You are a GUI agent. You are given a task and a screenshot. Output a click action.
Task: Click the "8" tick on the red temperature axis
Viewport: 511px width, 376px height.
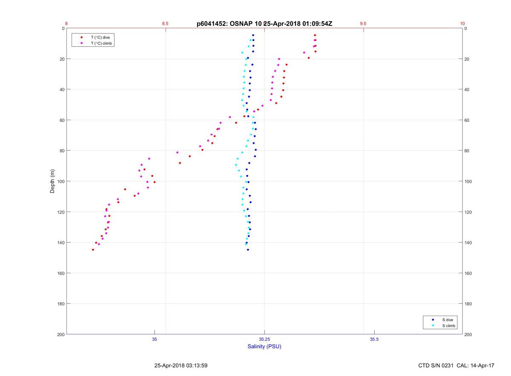tap(66, 24)
